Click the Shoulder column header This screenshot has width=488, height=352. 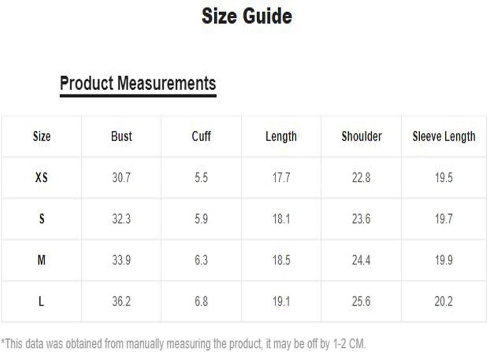click(361, 136)
